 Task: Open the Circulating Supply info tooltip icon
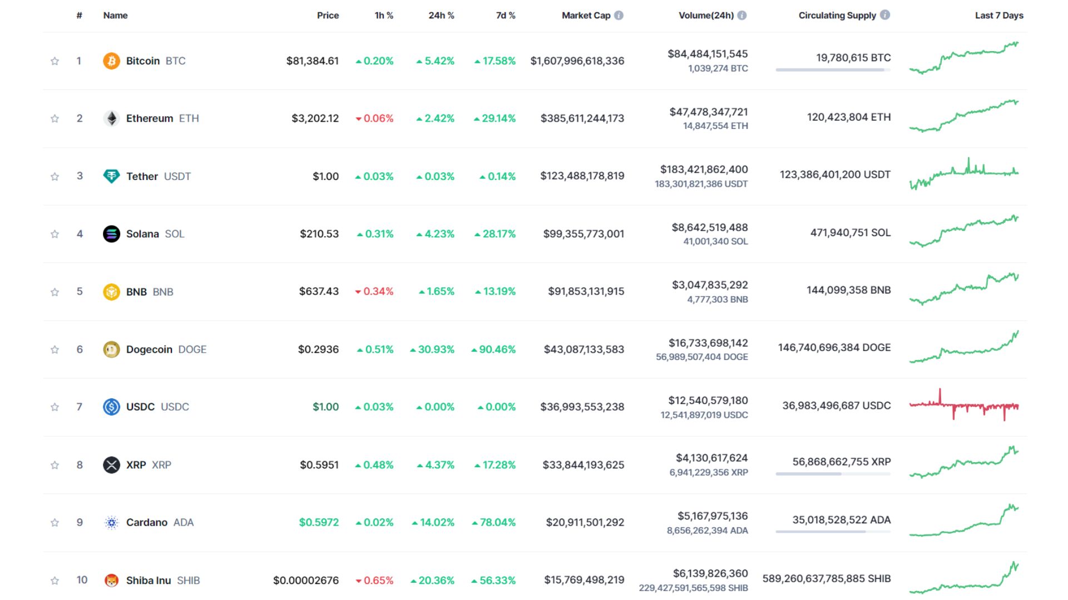tap(883, 16)
